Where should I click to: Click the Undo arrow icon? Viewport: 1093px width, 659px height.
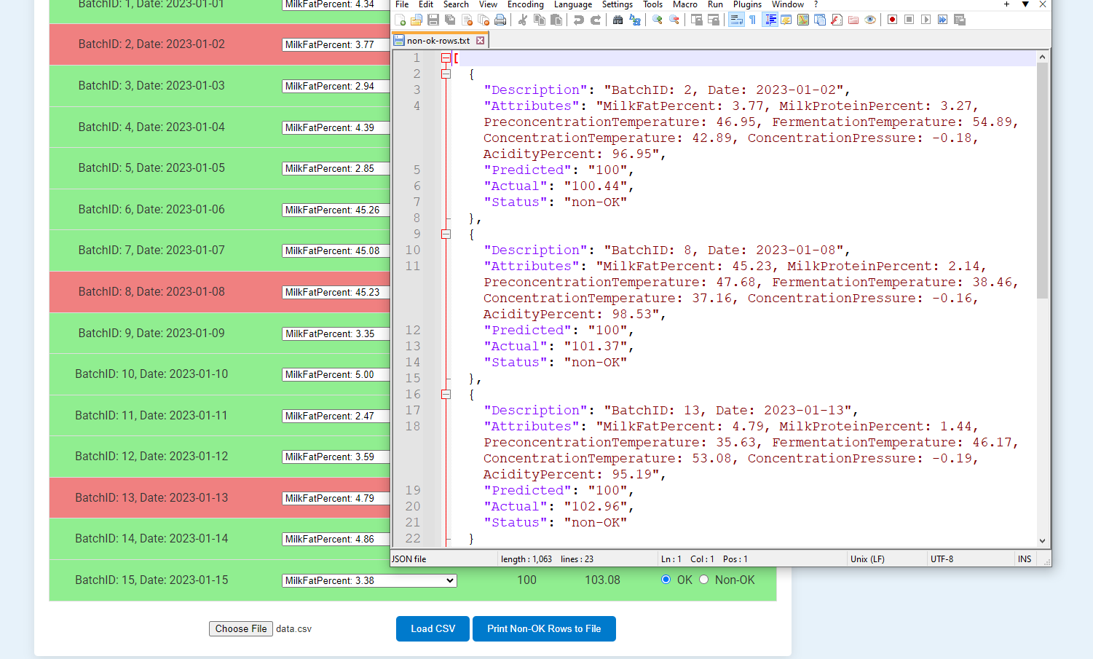click(579, 20)
